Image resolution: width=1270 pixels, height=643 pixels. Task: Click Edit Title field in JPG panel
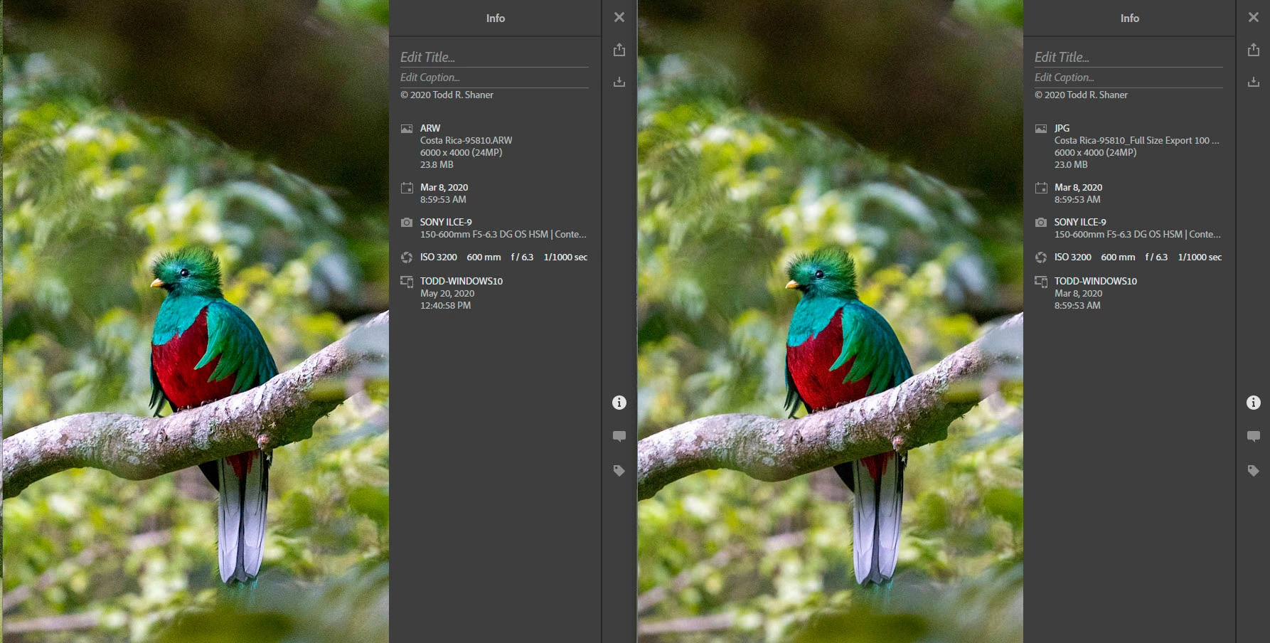click(x=1128, y=57)
